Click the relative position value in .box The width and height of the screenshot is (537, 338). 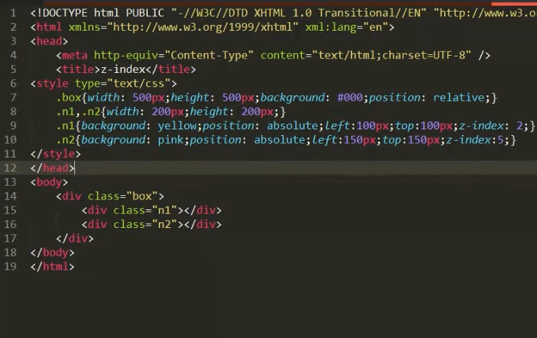click(458, 98)
